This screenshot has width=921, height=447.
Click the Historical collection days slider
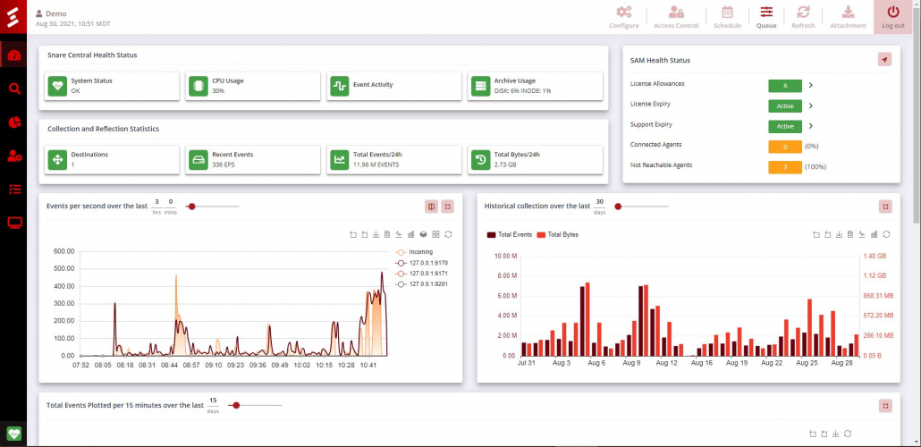[641, 207]
